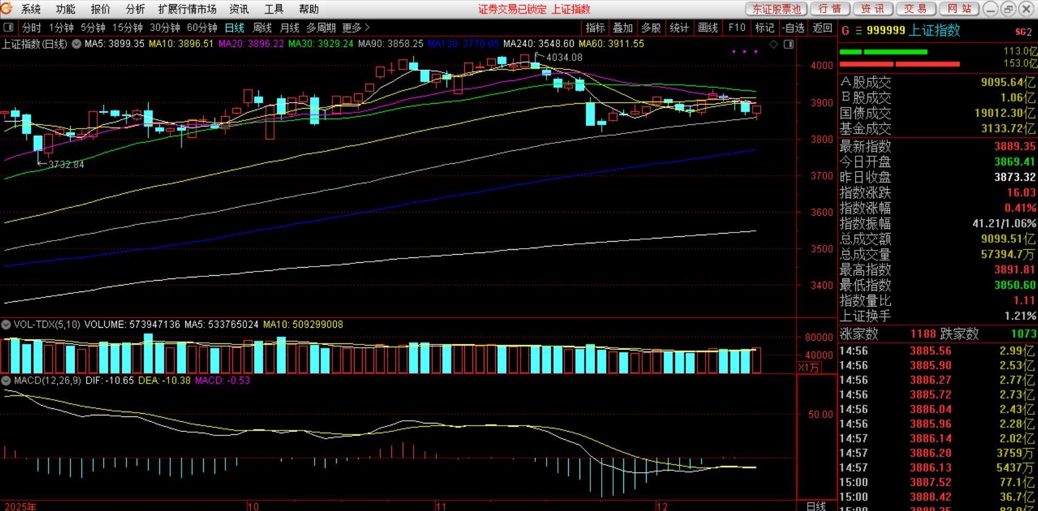Switch to the 周线 weekly chart tab
The width and height of the screenshot is (1038, 511).
click(262, 28)
